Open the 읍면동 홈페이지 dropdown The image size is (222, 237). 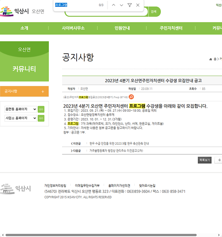tap(21, 109)
